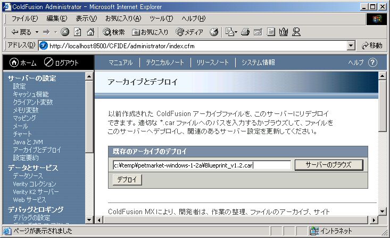Open the Mail toolbar icon
The height and width of the screenshot is (238, 390).
pyautogui.click(x=229, y=32)
